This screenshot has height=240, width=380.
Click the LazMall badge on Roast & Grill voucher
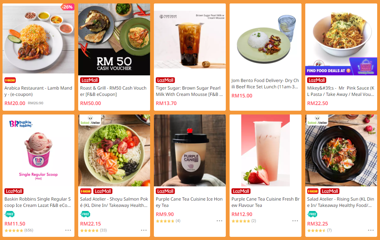tap(90, 80)
